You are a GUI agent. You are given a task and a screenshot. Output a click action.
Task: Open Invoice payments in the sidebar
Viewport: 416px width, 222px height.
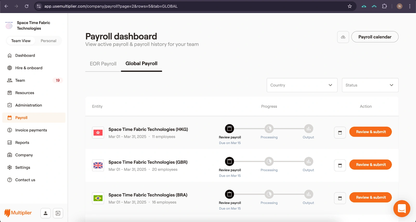34,130
